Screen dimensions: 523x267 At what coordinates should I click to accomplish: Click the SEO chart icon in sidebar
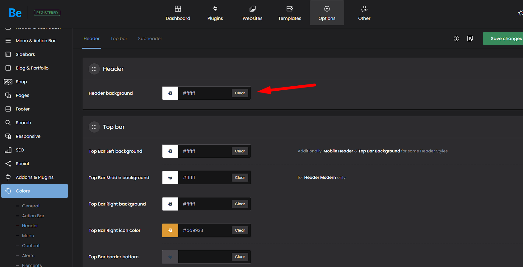coord(8,150)
